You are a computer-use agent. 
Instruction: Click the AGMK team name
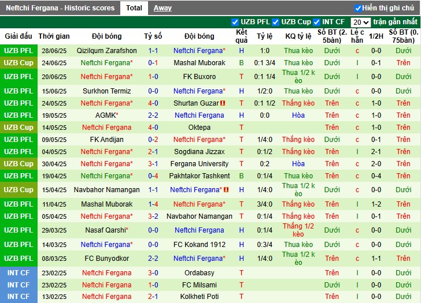(105, 115)
